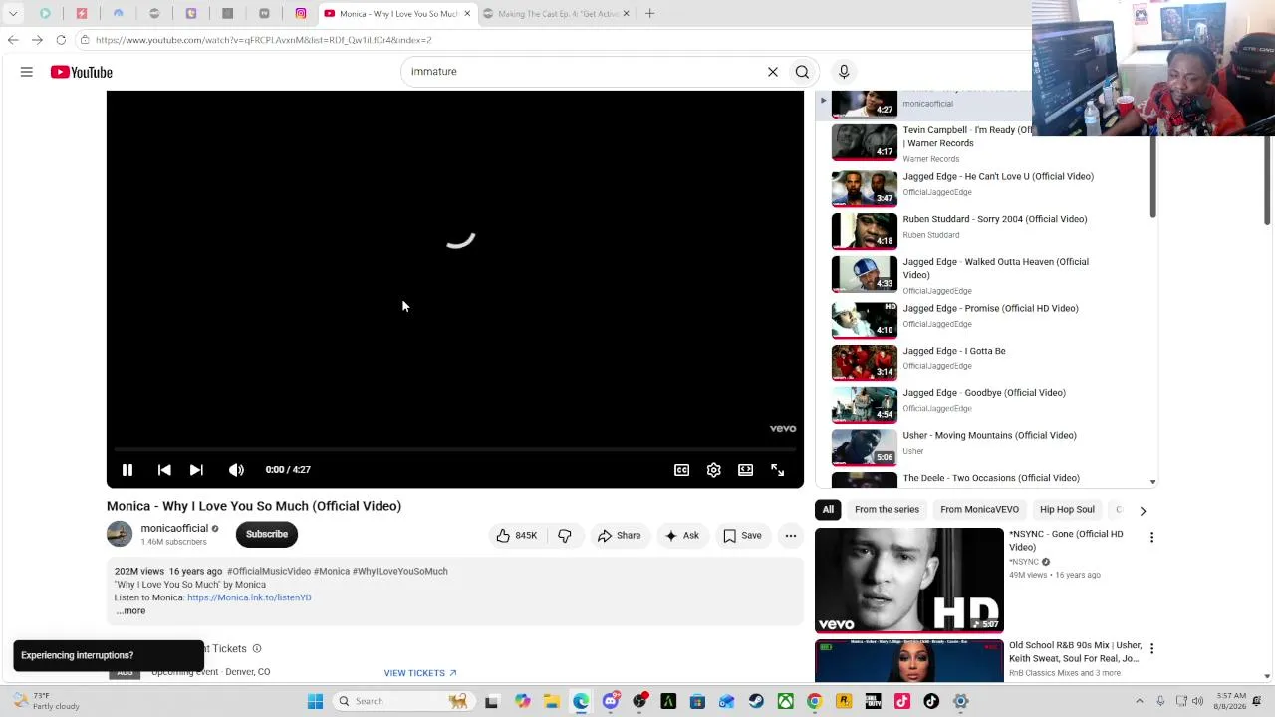Open options for *NSYNC - Gone video
1275x717 pixels.
point(1151,538)
